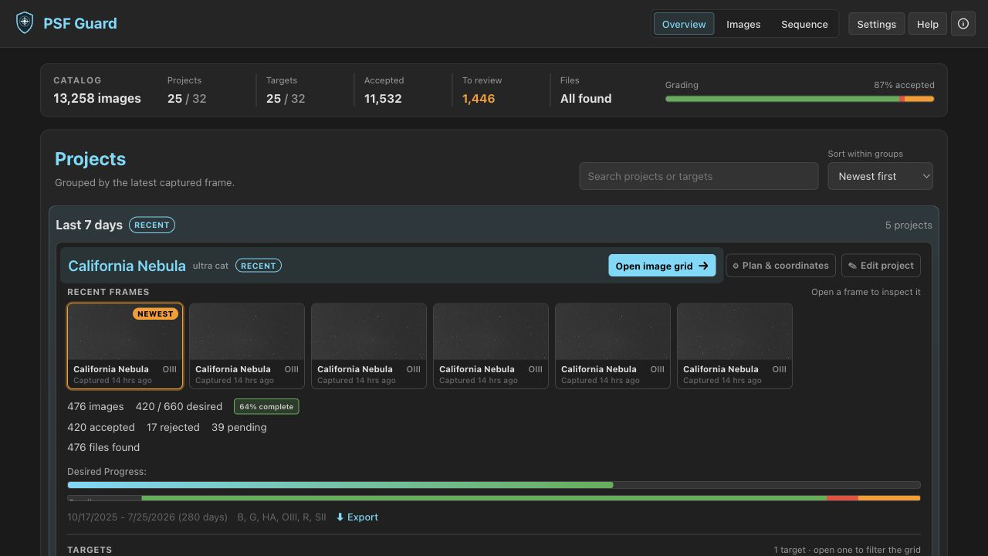Screen dimensions: 988x556
Task: Switch to the Images tab
Action: 743,24
